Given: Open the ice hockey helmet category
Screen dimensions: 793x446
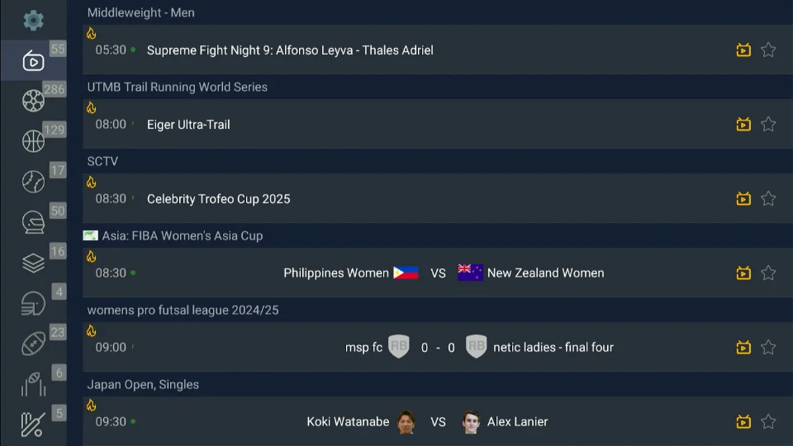Looking at the screenshot, I should click(x=33, y=222).
